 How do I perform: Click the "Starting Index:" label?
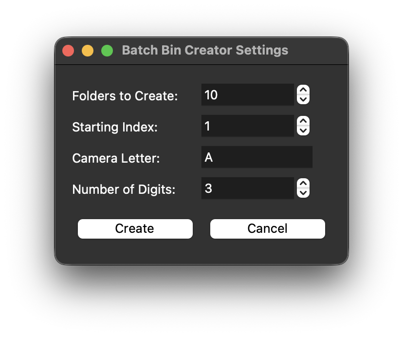(x=115, y=127)
